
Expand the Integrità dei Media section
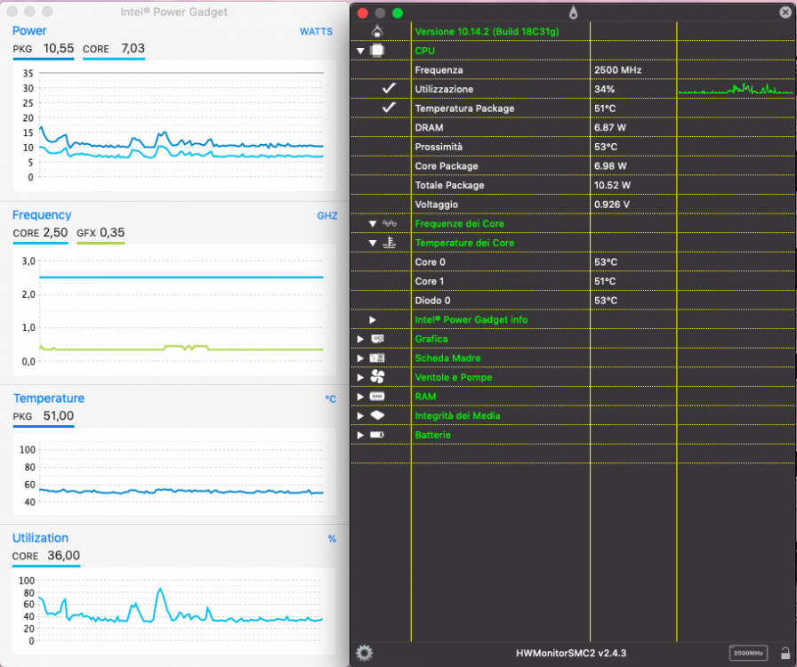pos(360,416)
